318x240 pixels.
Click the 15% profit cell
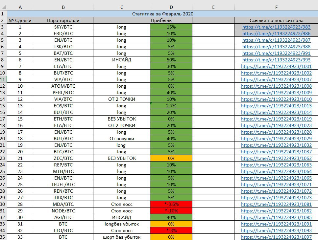click(171, 27)
